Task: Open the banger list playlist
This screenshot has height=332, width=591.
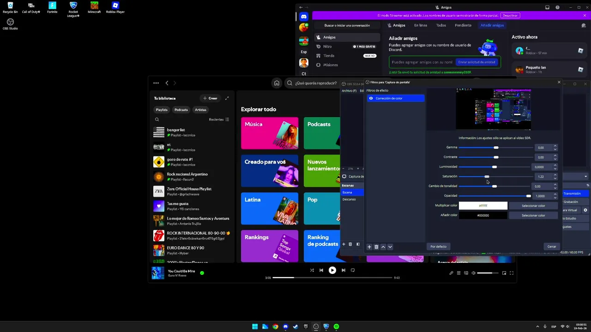Action: click(191, 132)
